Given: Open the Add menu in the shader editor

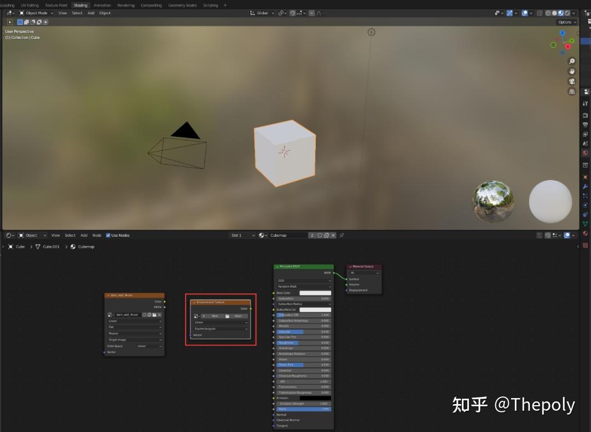Looking at the screenshot, I should pos(84,235).
